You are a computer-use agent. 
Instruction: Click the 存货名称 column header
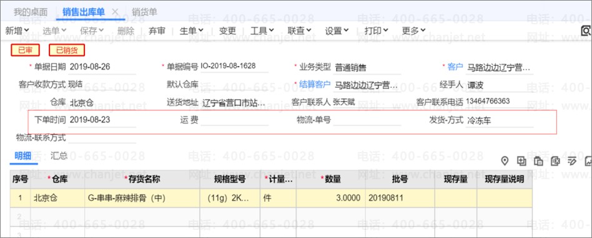pos(142,179)
